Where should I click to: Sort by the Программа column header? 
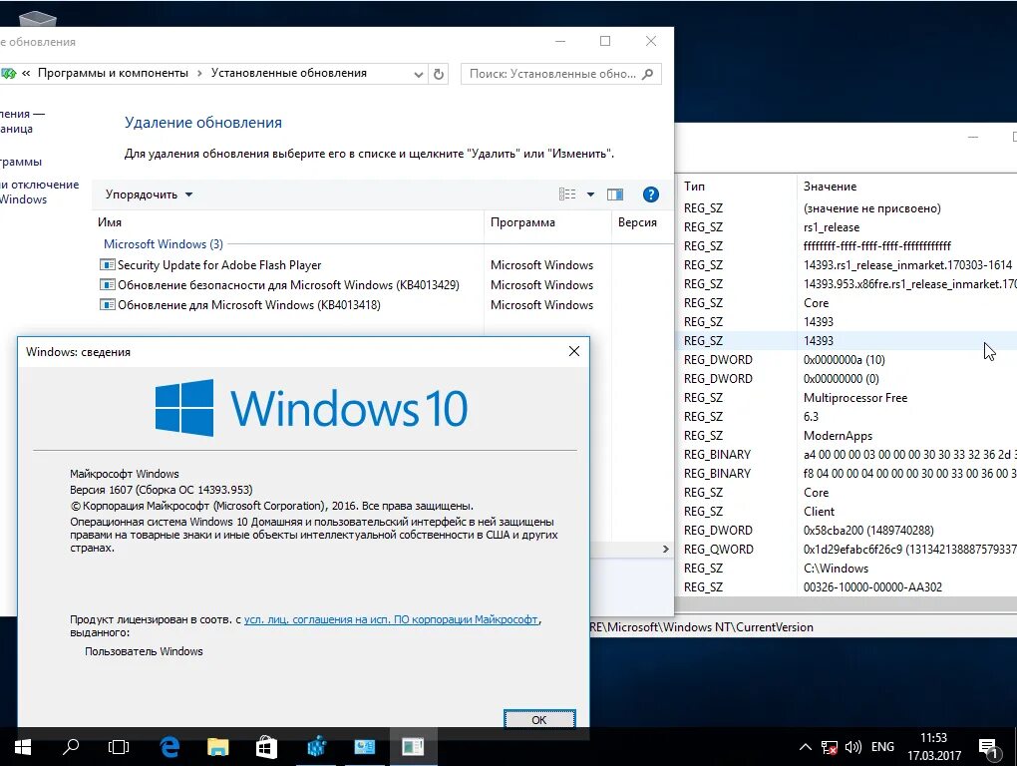[x=522, y=222]
